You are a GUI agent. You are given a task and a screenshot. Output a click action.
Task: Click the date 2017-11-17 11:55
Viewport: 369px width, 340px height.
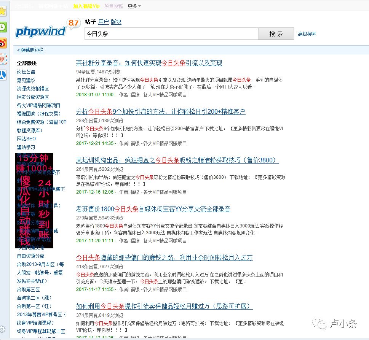(x=95, y=289)
